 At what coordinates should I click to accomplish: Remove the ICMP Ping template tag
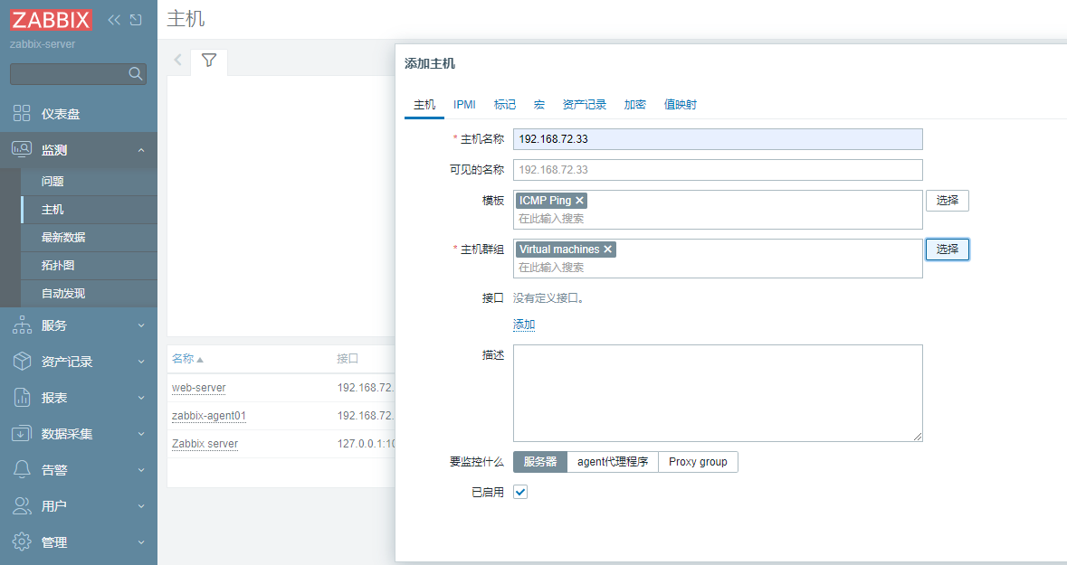[x=580, y=201]
